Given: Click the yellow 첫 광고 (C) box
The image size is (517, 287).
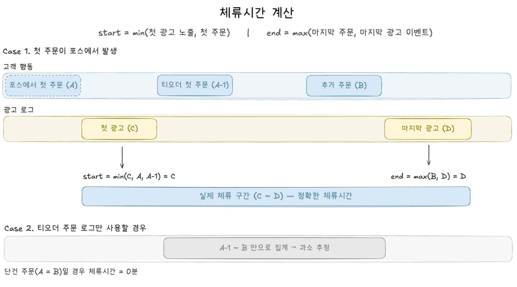Looking at the screenshot, I should (119, 129).
